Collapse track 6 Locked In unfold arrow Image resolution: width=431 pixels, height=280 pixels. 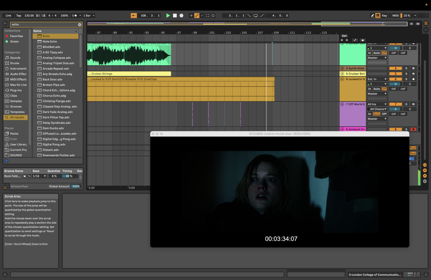coord(342,79)
